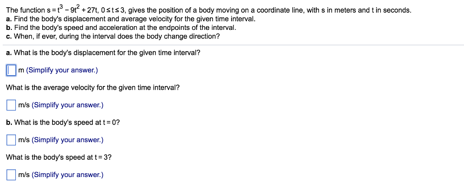Click the question about speed at t=0
The image size is (464, 182).
pos(63,122)
